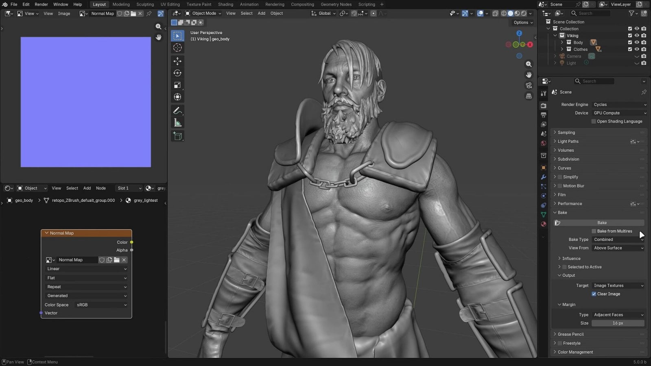Select the Measure tool

click(177, 122)
